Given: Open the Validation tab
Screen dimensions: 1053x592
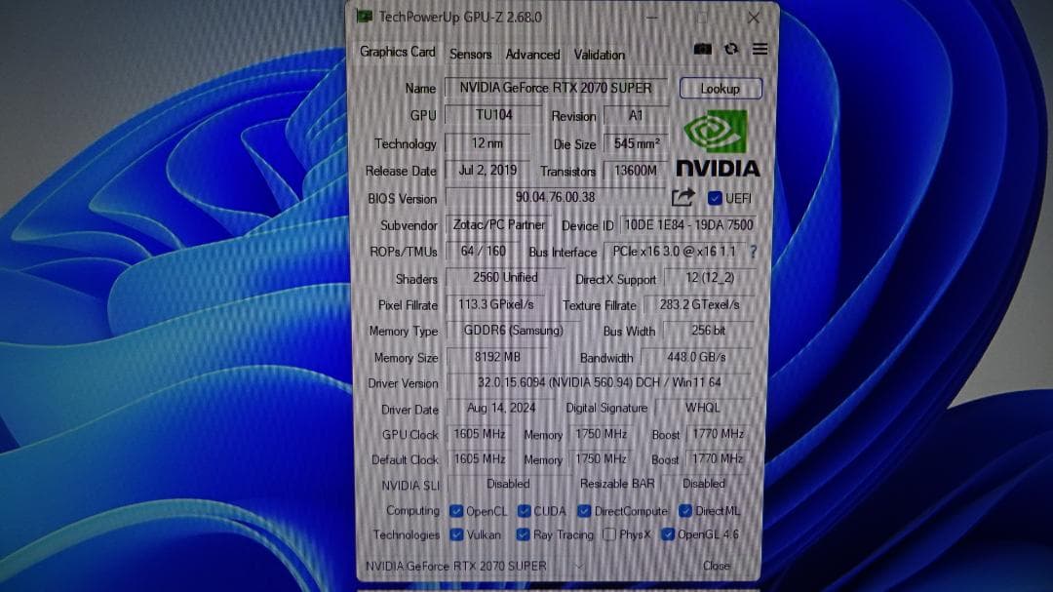Looking at the screenshot, I should tap(599, 55).
